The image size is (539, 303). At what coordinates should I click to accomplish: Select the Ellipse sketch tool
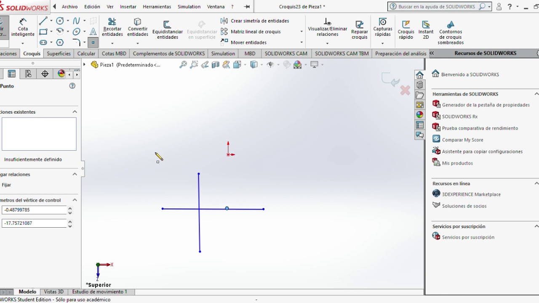click(x=76, y=32)
